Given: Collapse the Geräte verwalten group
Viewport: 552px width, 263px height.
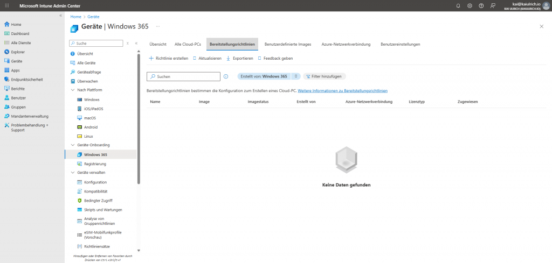Looking at the screenshot, I should point(73,173).
